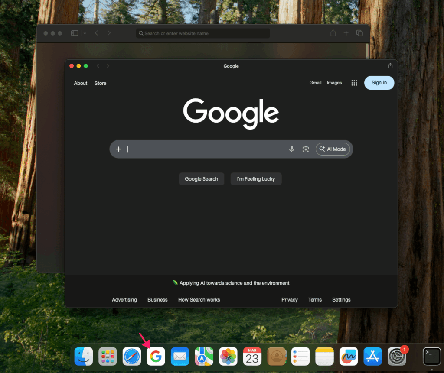Click Share icon in Safari window toolbar
The width and height of the screenshot is (444, 373).
[x=333, y=33]
